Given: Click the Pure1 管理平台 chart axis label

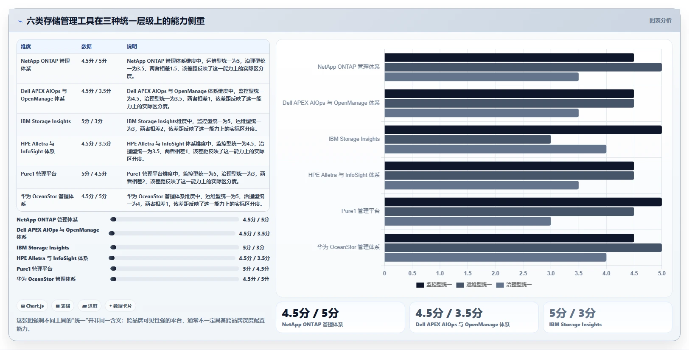Looking at the screenshot, I should tap(361, 211).
